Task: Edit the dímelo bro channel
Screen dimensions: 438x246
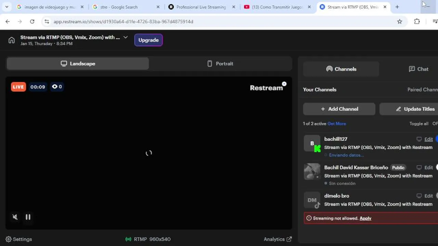Action: tap(428, 196)
